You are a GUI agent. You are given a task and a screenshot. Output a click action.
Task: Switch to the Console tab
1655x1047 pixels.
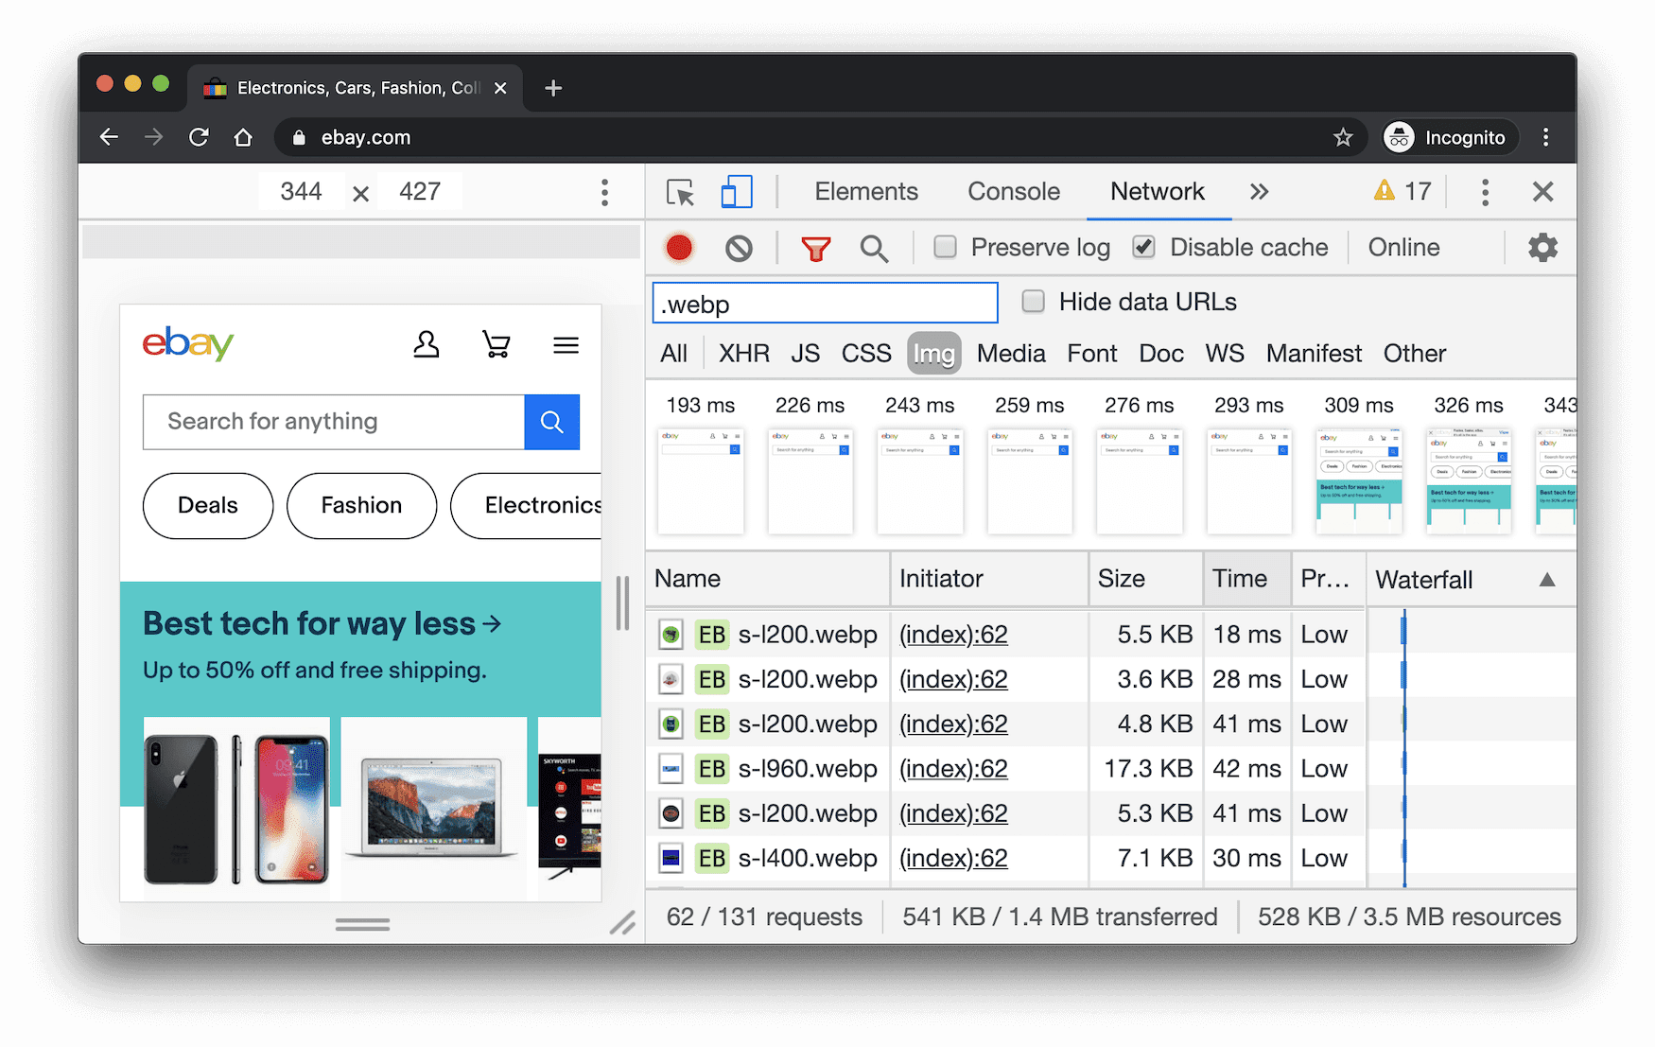tap(1013, 191)
